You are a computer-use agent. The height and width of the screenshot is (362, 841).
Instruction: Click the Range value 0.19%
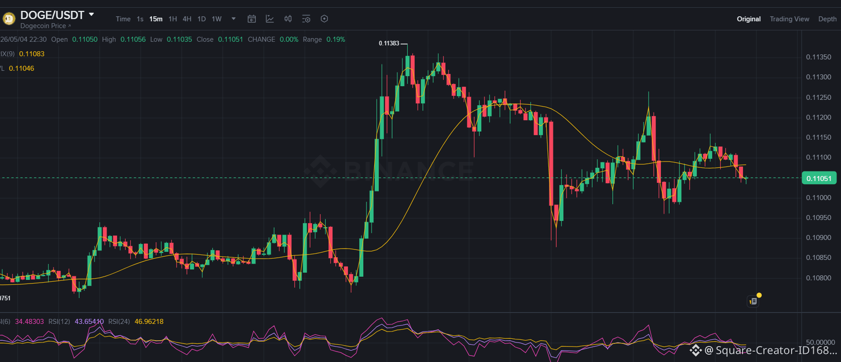point(336,39)
